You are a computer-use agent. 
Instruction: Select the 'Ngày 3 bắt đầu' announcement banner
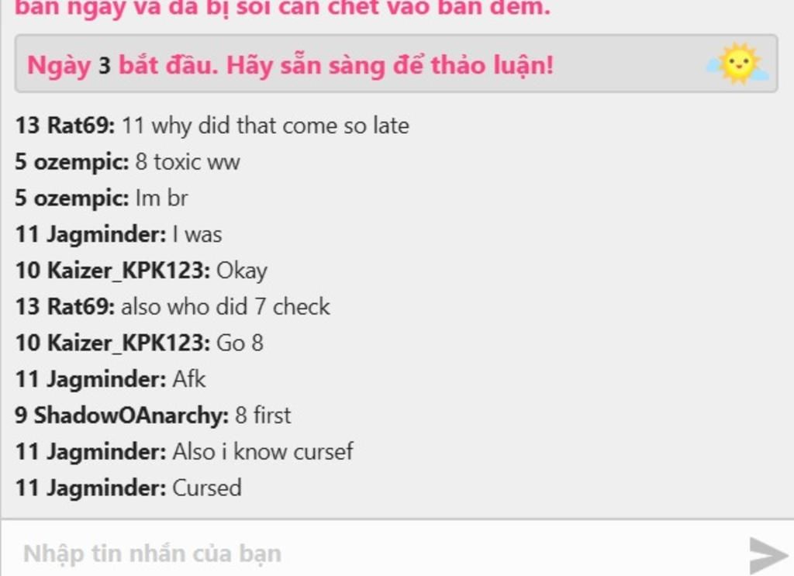coord(396,64)
